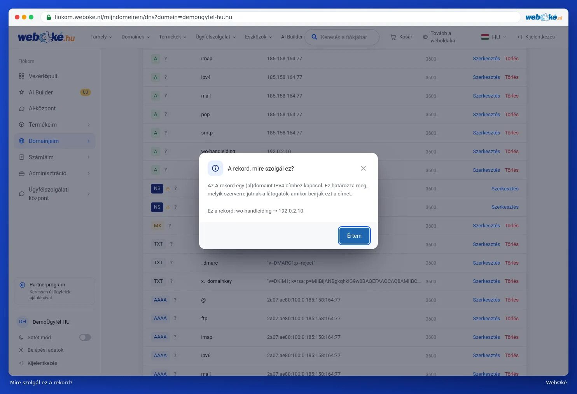This screenshot has width=577, height=394.
Task: Click the Belépési adatok gear icon
Action: (x=21, y=350)
